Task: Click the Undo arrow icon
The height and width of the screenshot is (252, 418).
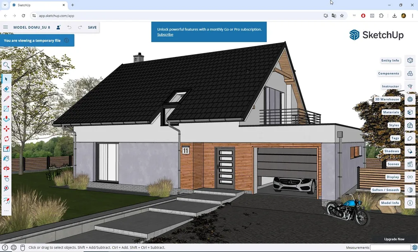Action: point(69,27)
